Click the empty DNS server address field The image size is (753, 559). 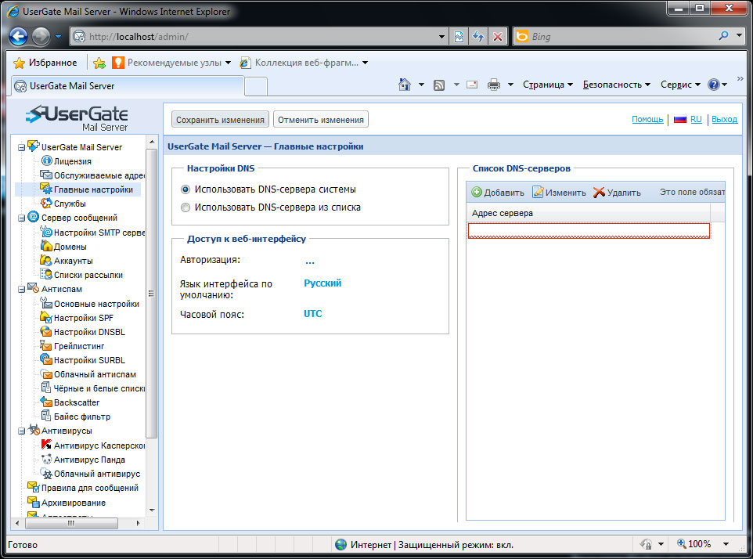[589, 230]
